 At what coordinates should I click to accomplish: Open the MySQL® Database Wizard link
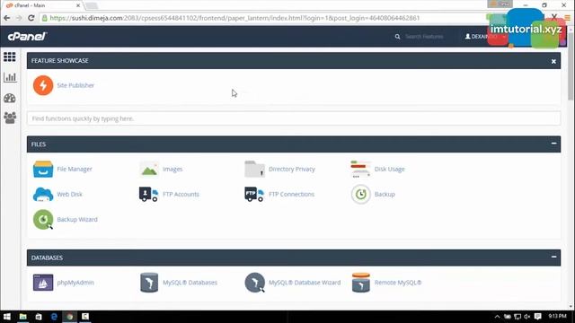(x=305, y=283)
